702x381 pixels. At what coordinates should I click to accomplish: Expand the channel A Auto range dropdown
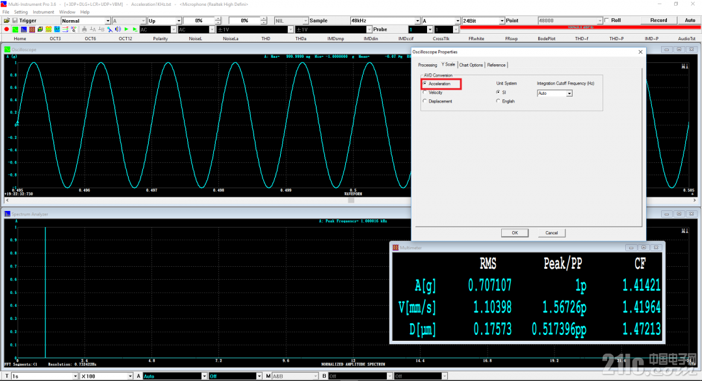[x=204, y=376]
